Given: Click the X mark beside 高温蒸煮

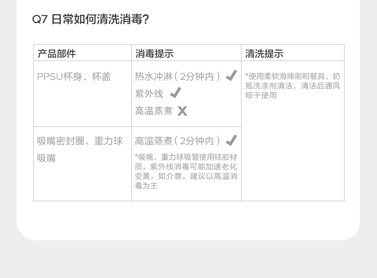Looking at the screenshot, I should click(182, 111).
